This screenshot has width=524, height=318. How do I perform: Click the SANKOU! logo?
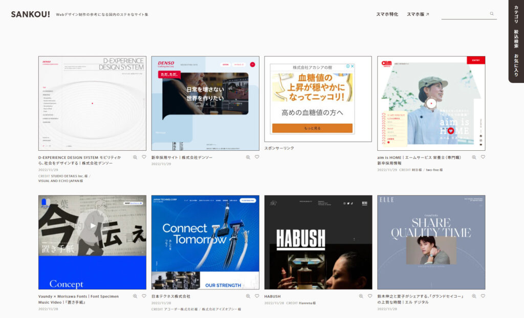coord(30,14)
